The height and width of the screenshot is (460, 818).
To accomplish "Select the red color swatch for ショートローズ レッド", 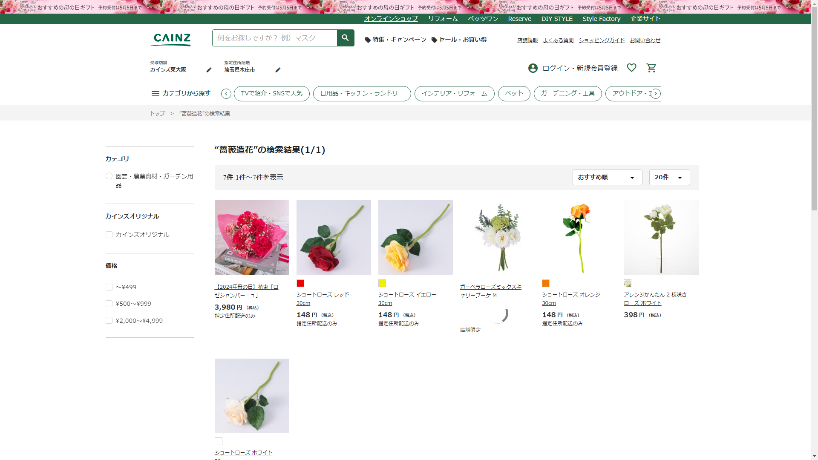I will (x=300, y=283).
